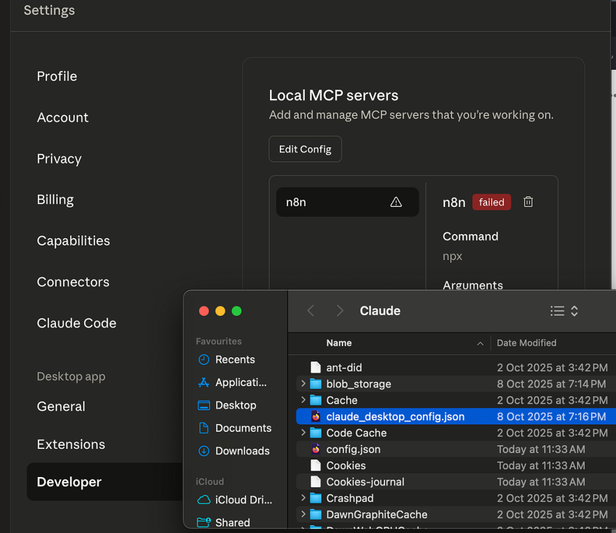This screenshot has height=533, width=616.
Task: Click the iCloud Drive label in Finder sidebar
Action: 244,500
